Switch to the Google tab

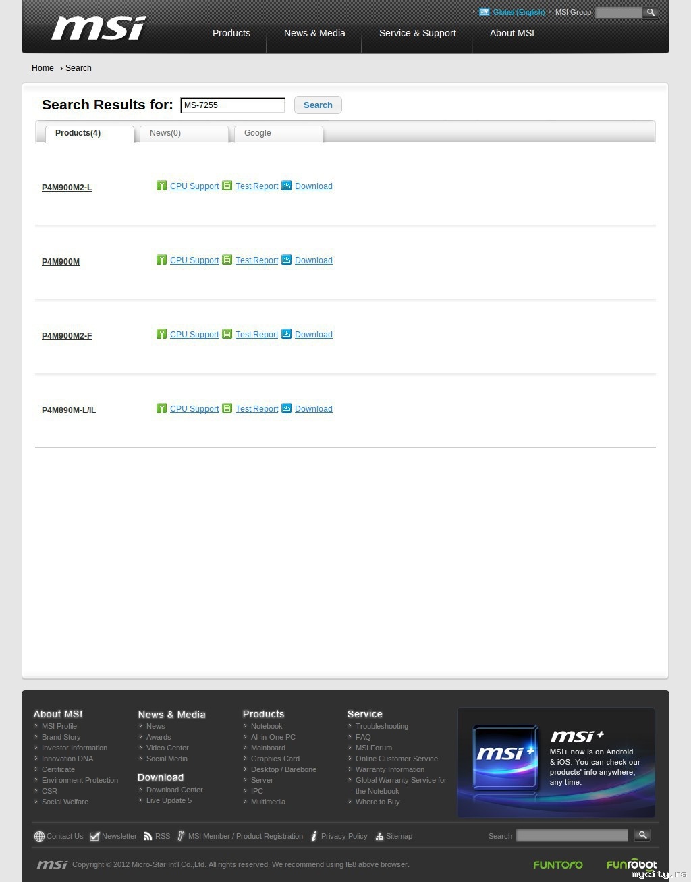[279, 134]
